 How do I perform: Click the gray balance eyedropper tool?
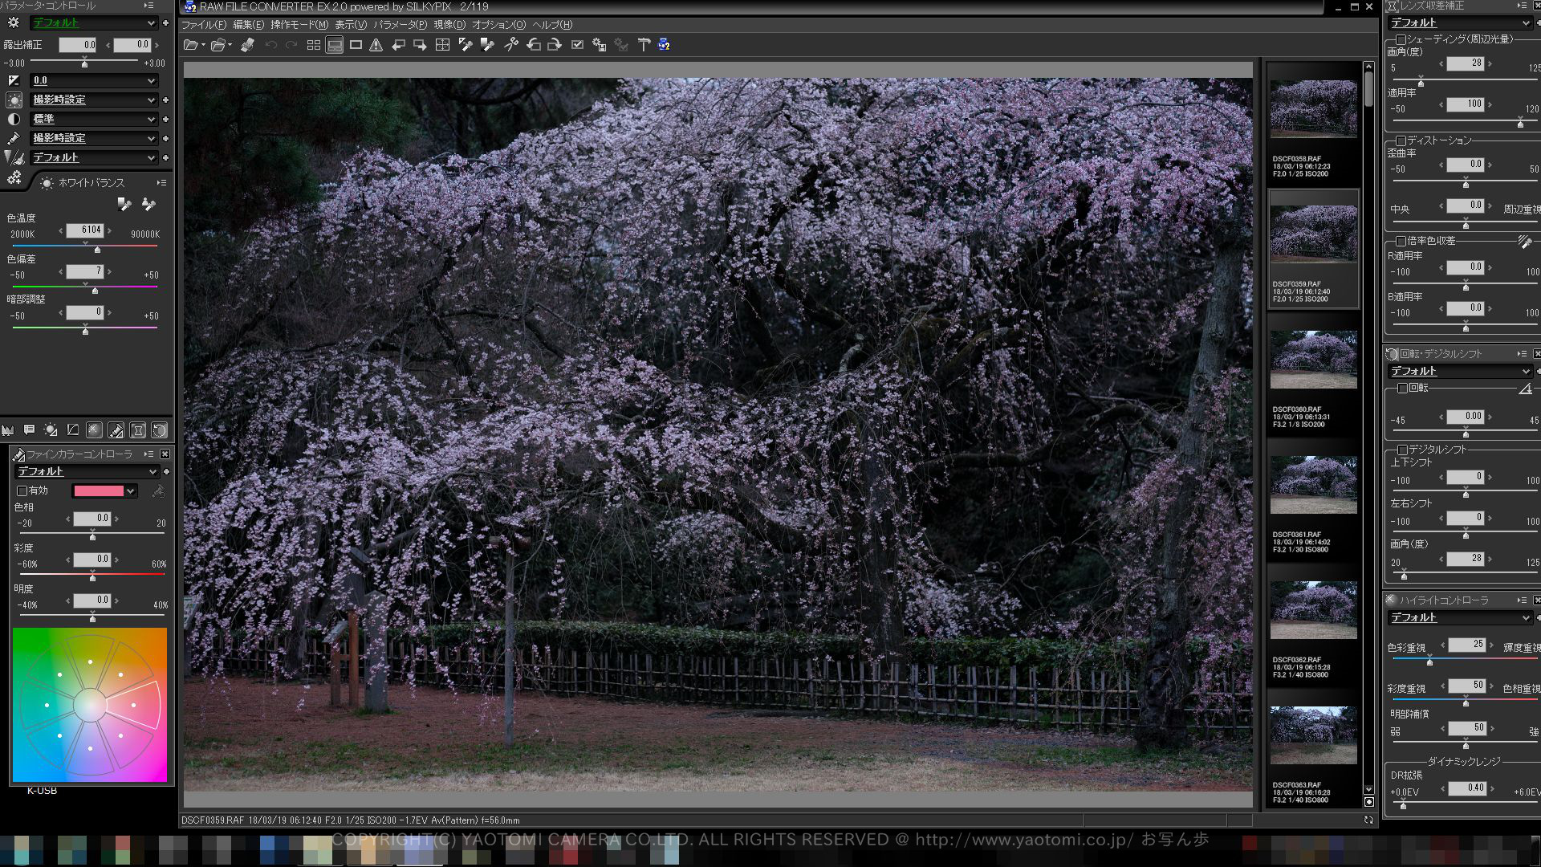point(124,205)
